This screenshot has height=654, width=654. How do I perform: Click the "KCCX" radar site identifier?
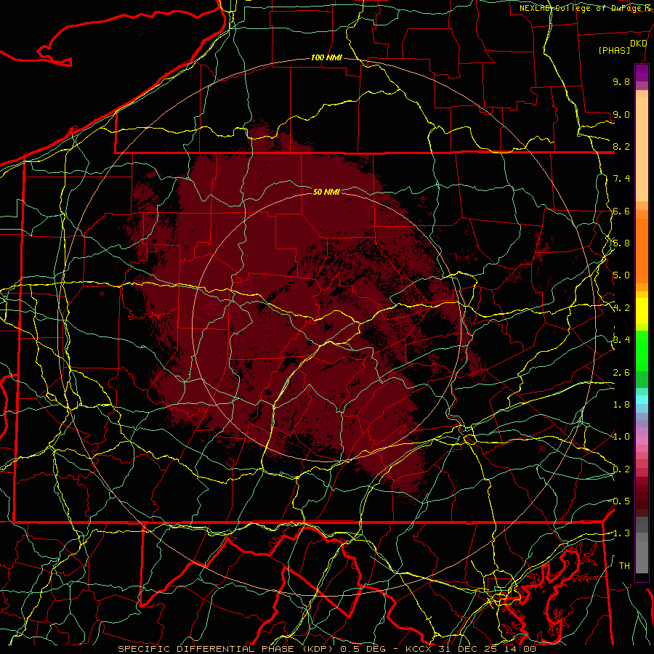tap(419, 649)
